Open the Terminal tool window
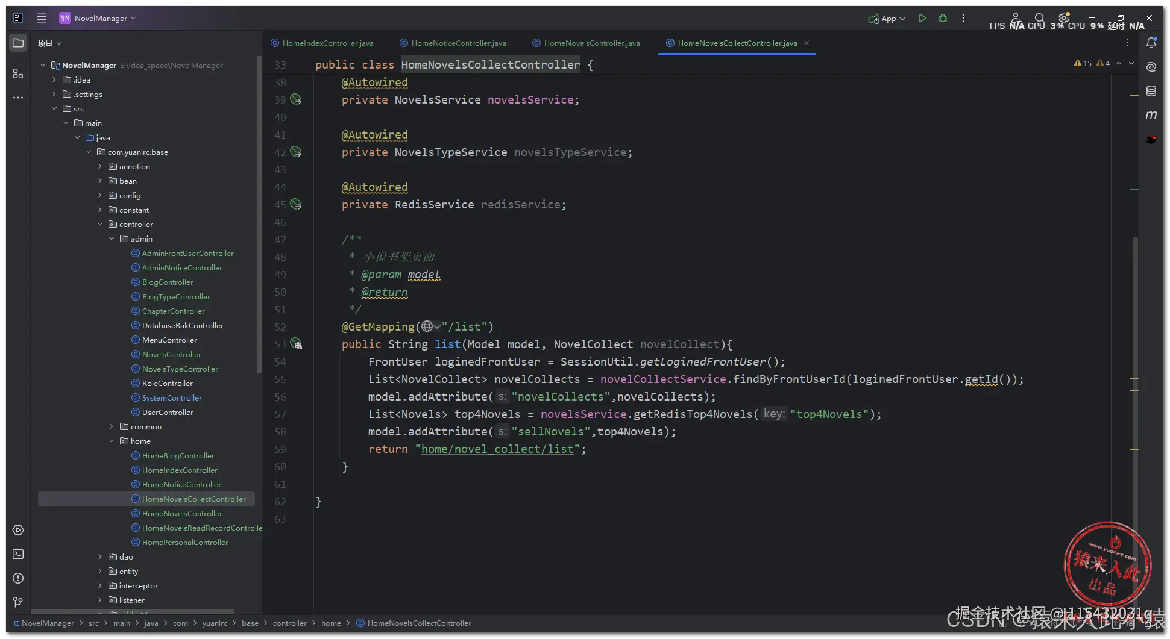Viewport: 1170px width, 639px height. click(x=18, y=554)
